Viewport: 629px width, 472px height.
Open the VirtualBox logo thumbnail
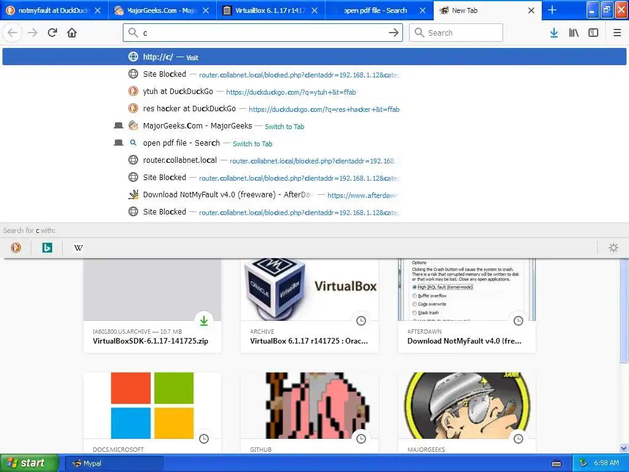point(310,289)
